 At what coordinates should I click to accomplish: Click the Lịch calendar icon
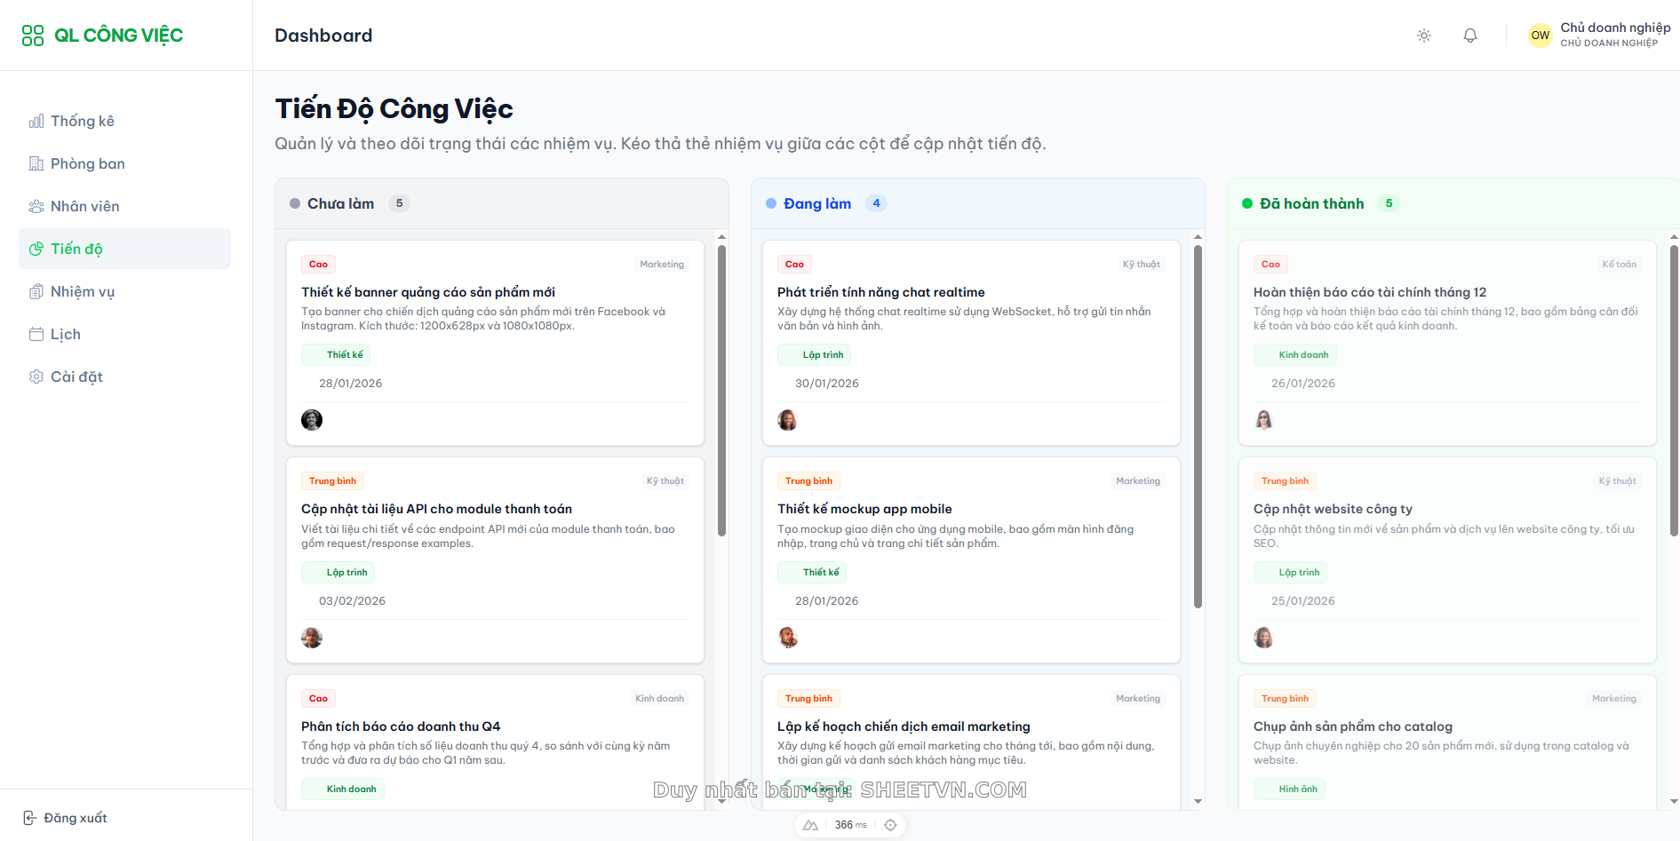36,335
